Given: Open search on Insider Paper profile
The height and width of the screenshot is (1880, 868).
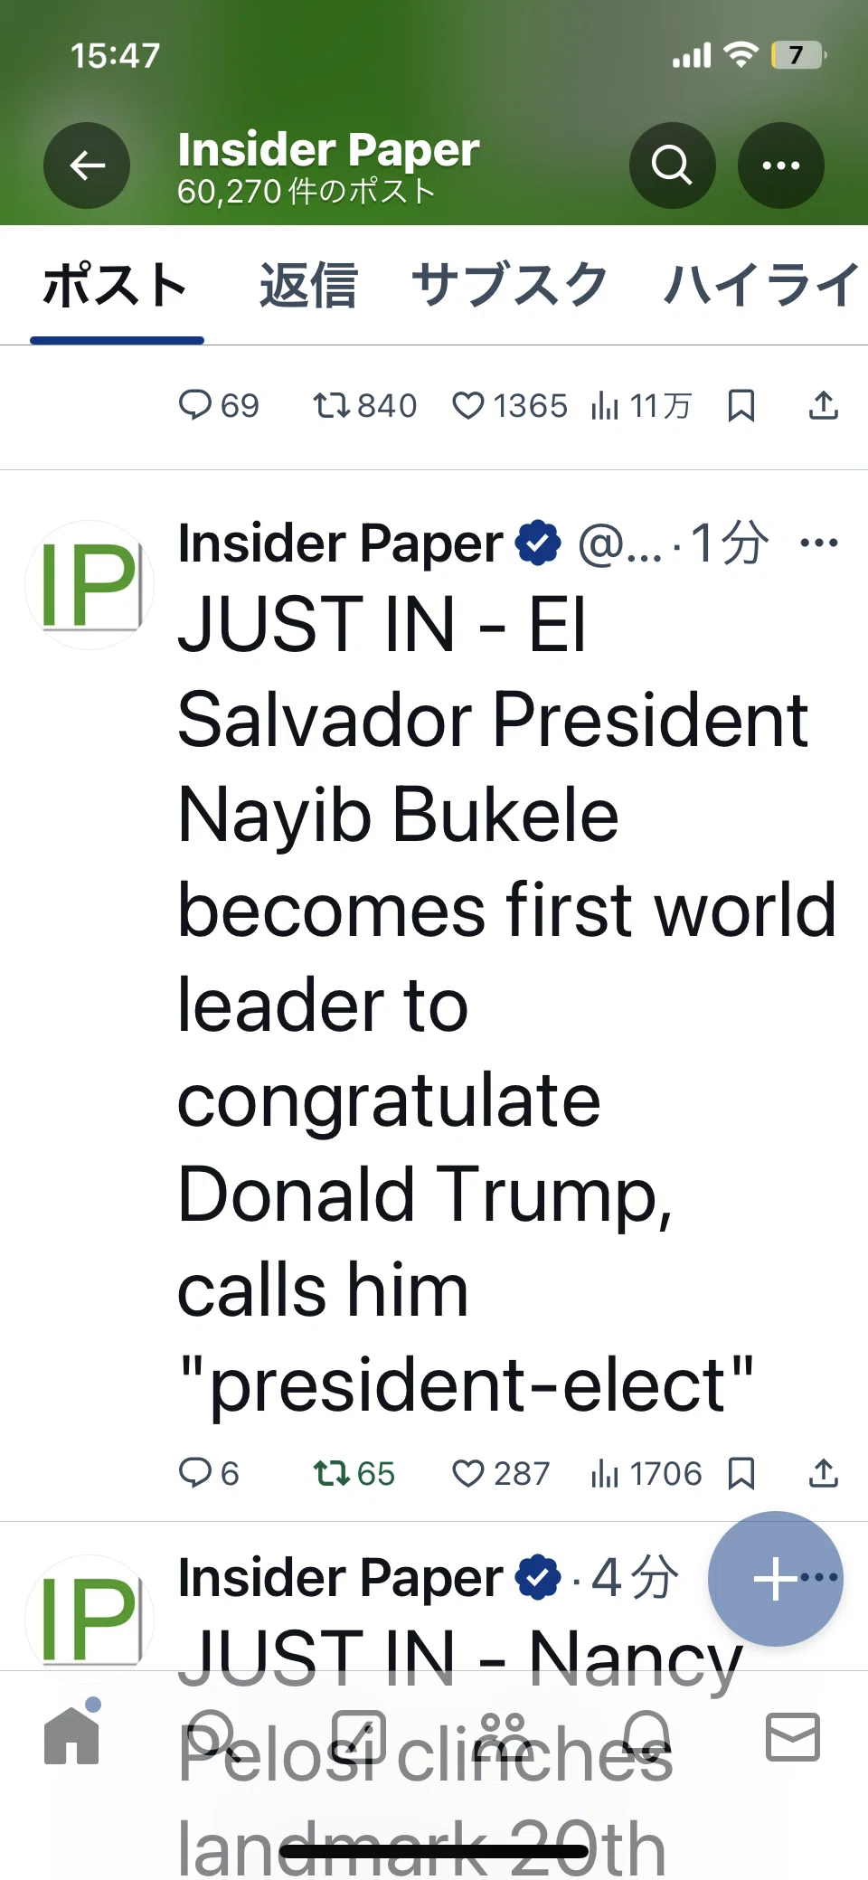Looking at the screenshot, I should click(672, 165).
